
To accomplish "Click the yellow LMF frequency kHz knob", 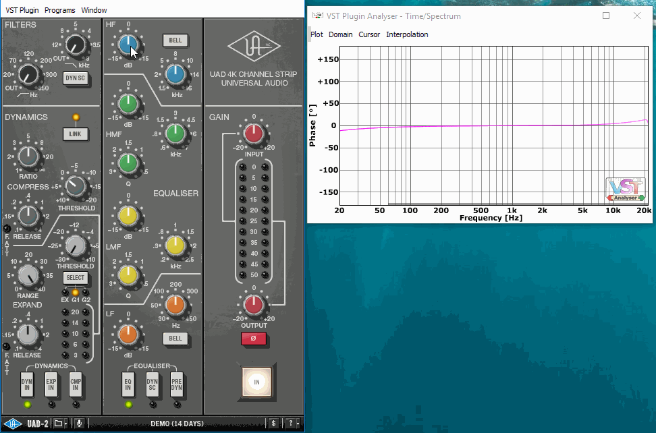I will 175,246.
